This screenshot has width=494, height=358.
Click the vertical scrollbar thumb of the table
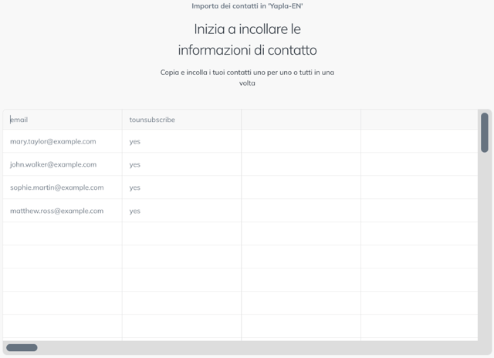click(485, 133)
